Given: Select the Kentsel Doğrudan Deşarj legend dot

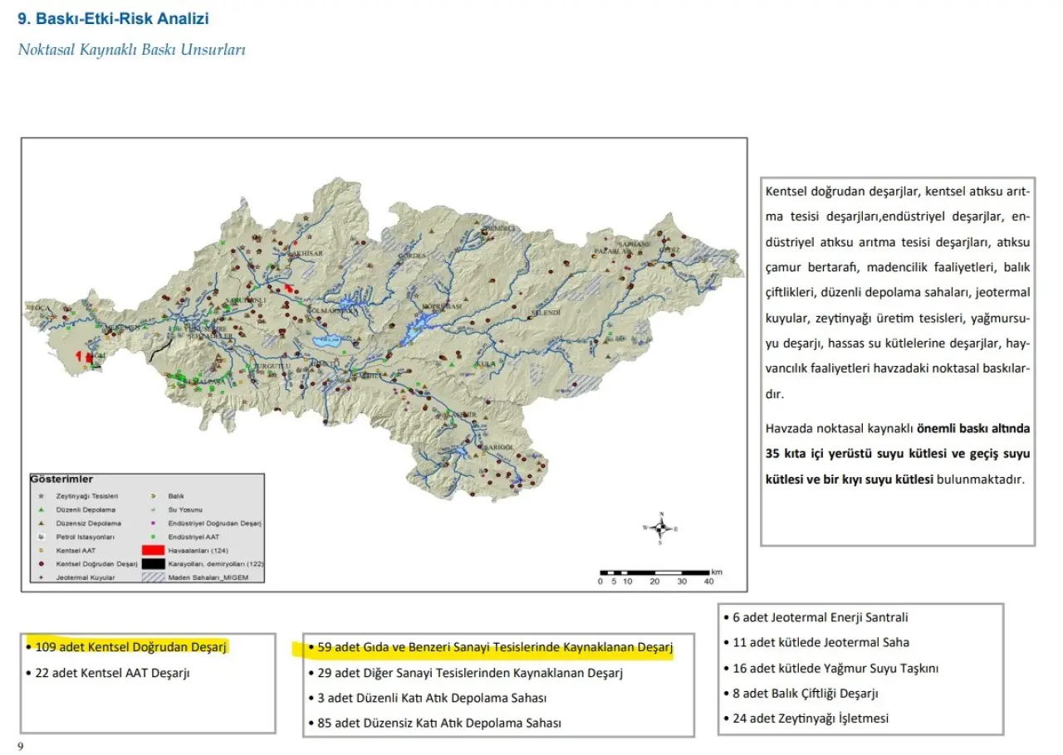Looking at the screenshot, I should 42,563.
